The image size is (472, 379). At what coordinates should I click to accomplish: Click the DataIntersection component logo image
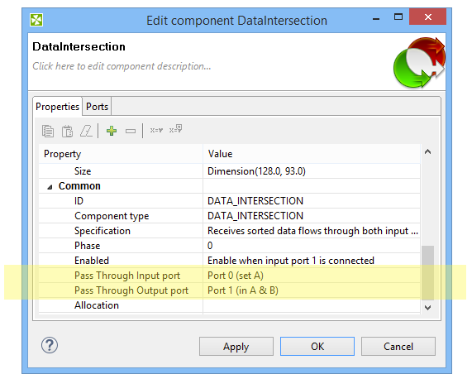[x=419, y=63]
